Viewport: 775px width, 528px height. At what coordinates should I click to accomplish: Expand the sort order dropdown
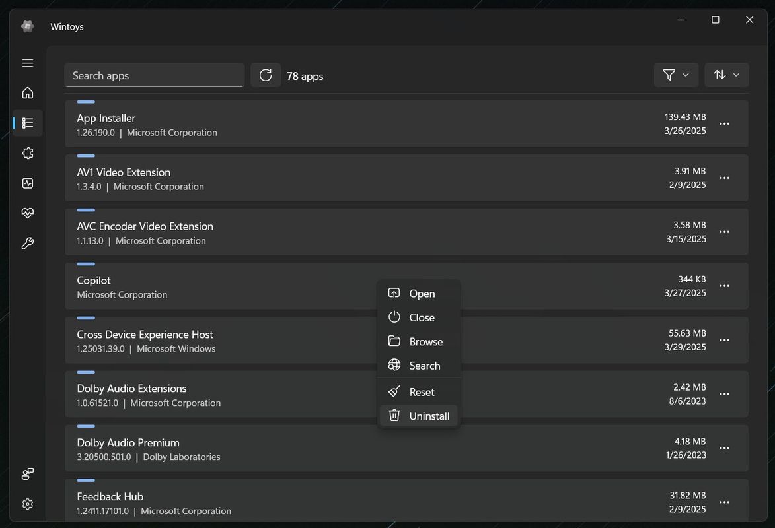tap(727, 75)
